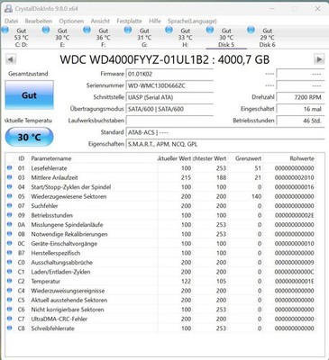Click the Gut health status button
329x360 pixels.
point(29,95)
